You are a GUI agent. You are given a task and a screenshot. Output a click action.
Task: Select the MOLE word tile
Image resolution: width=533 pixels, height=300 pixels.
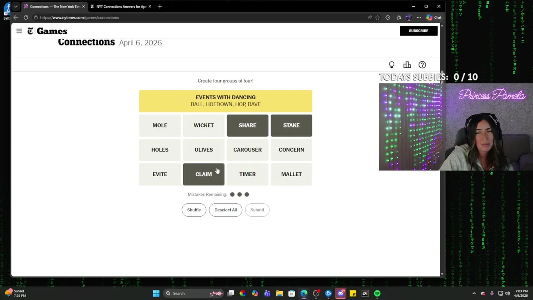(x=160, y=125)
